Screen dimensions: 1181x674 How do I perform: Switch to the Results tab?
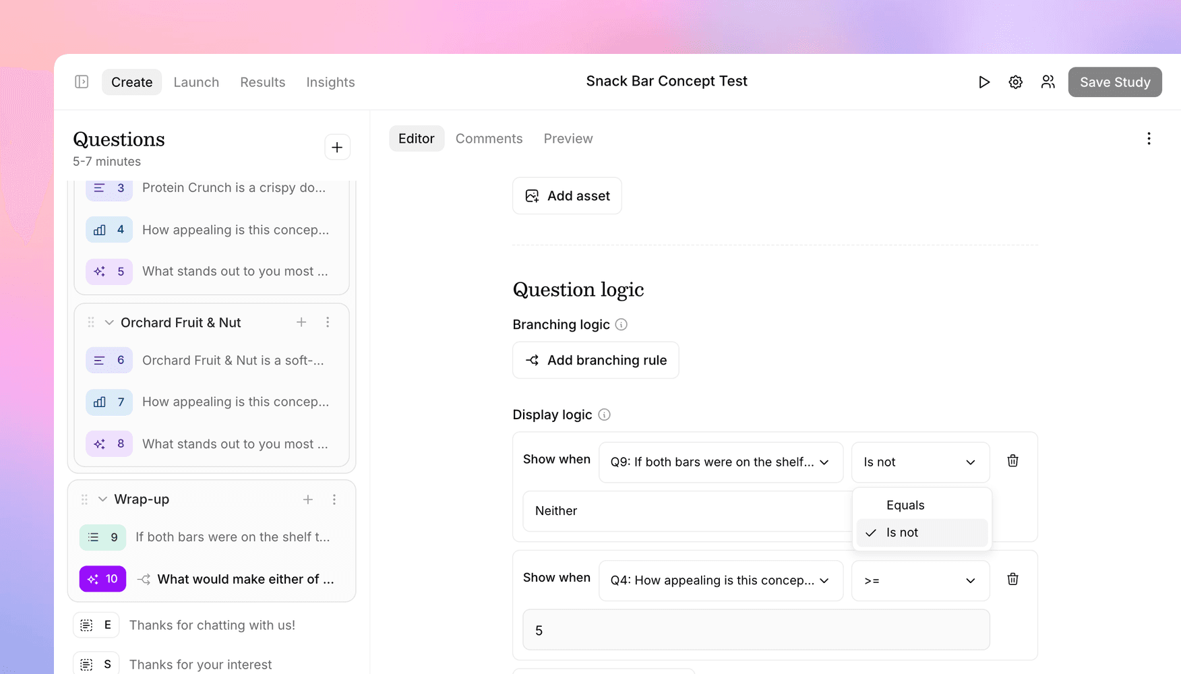point(263,82)
